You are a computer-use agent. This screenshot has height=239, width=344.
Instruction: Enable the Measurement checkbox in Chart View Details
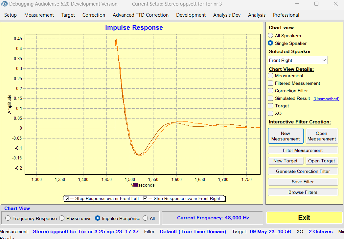click(x=270, y=76)
